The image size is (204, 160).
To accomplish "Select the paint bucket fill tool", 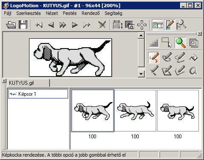I will pyautogui.click(x=193, y=57).
